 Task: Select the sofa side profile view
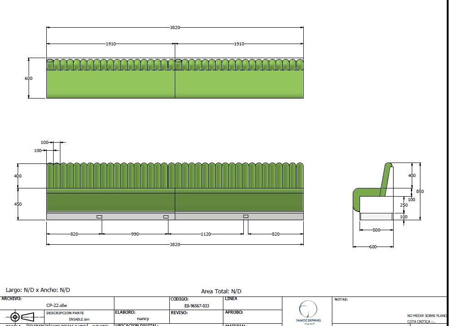[x=373, y=194]
